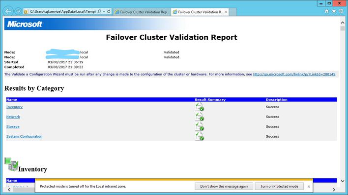Screen dimensions: 348x195
Task: Click the Home icon
Action: [327, 11]
